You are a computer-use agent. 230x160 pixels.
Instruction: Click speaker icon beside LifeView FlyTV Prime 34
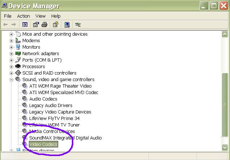[x=25, y=118]
